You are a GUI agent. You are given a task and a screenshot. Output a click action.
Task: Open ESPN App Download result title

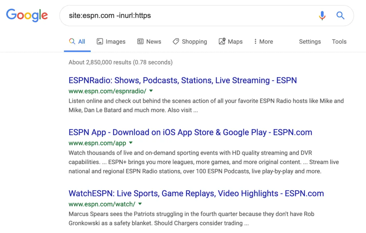point(190,132)
